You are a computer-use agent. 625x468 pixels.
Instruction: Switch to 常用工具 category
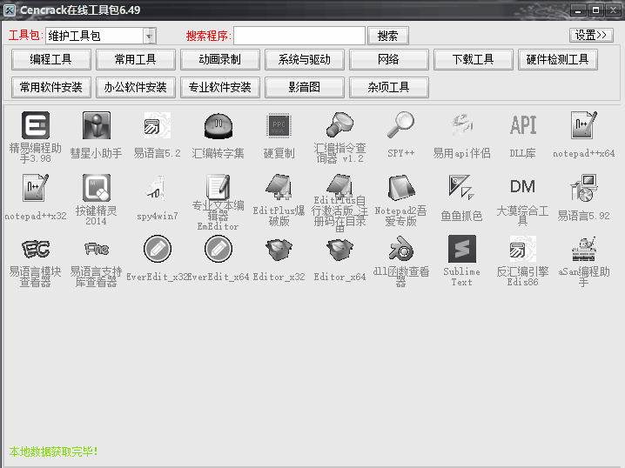coord(136,59)
